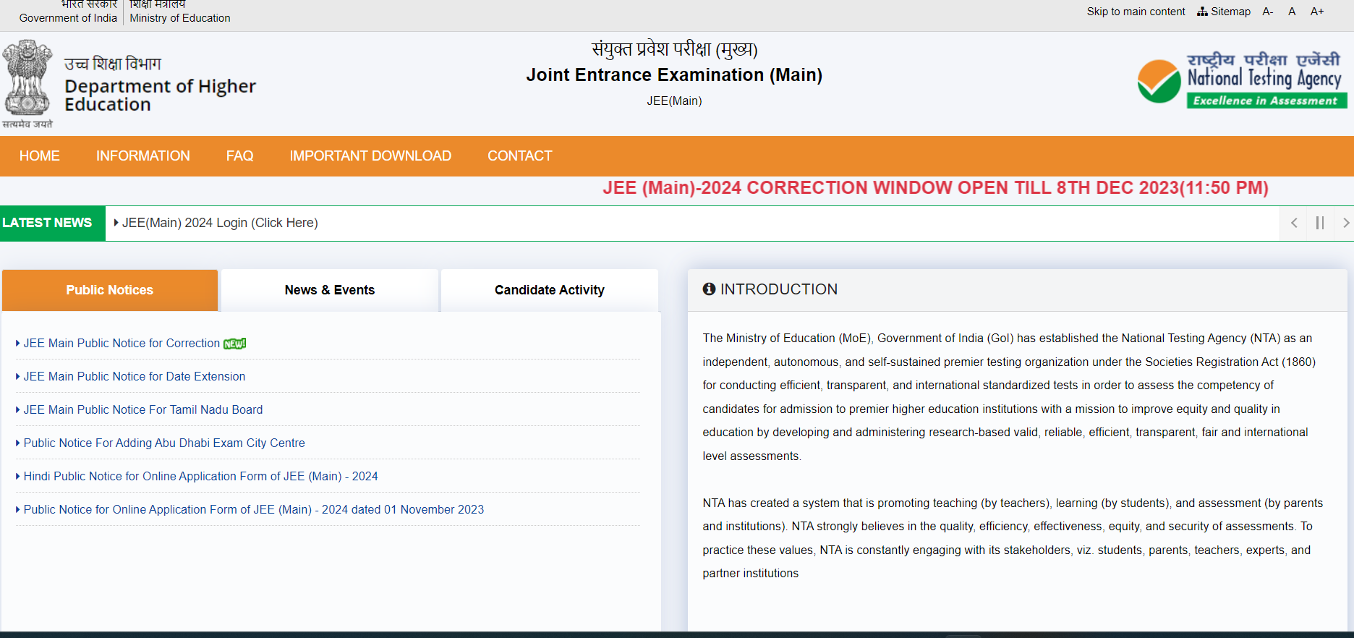Increase font size with A+ button
Screen dimensions: 1354x638
(x=1317, y=12)
